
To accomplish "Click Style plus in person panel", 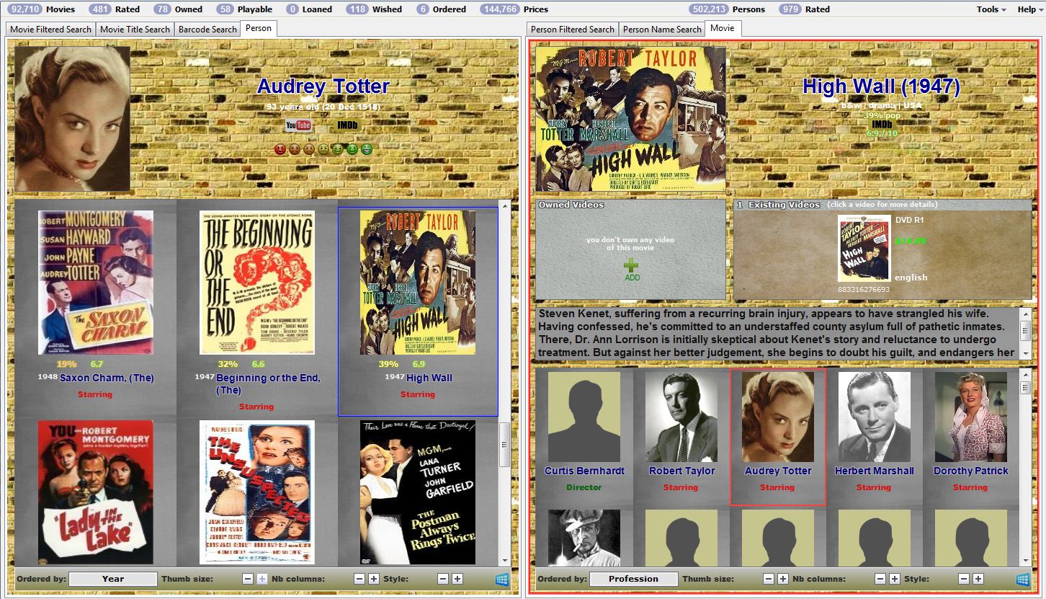I will pos(457,579).
